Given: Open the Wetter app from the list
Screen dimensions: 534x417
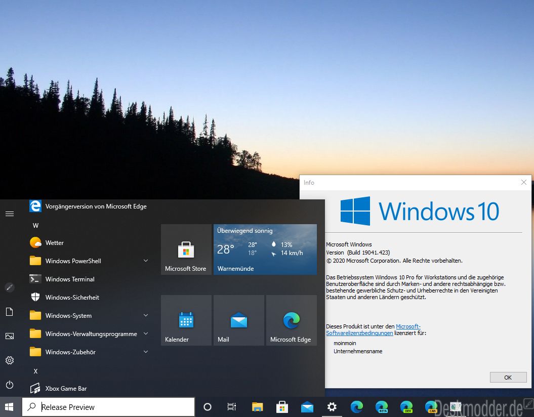Looking at the screenshot, I should pyautogui.click(x=89, y=243).
